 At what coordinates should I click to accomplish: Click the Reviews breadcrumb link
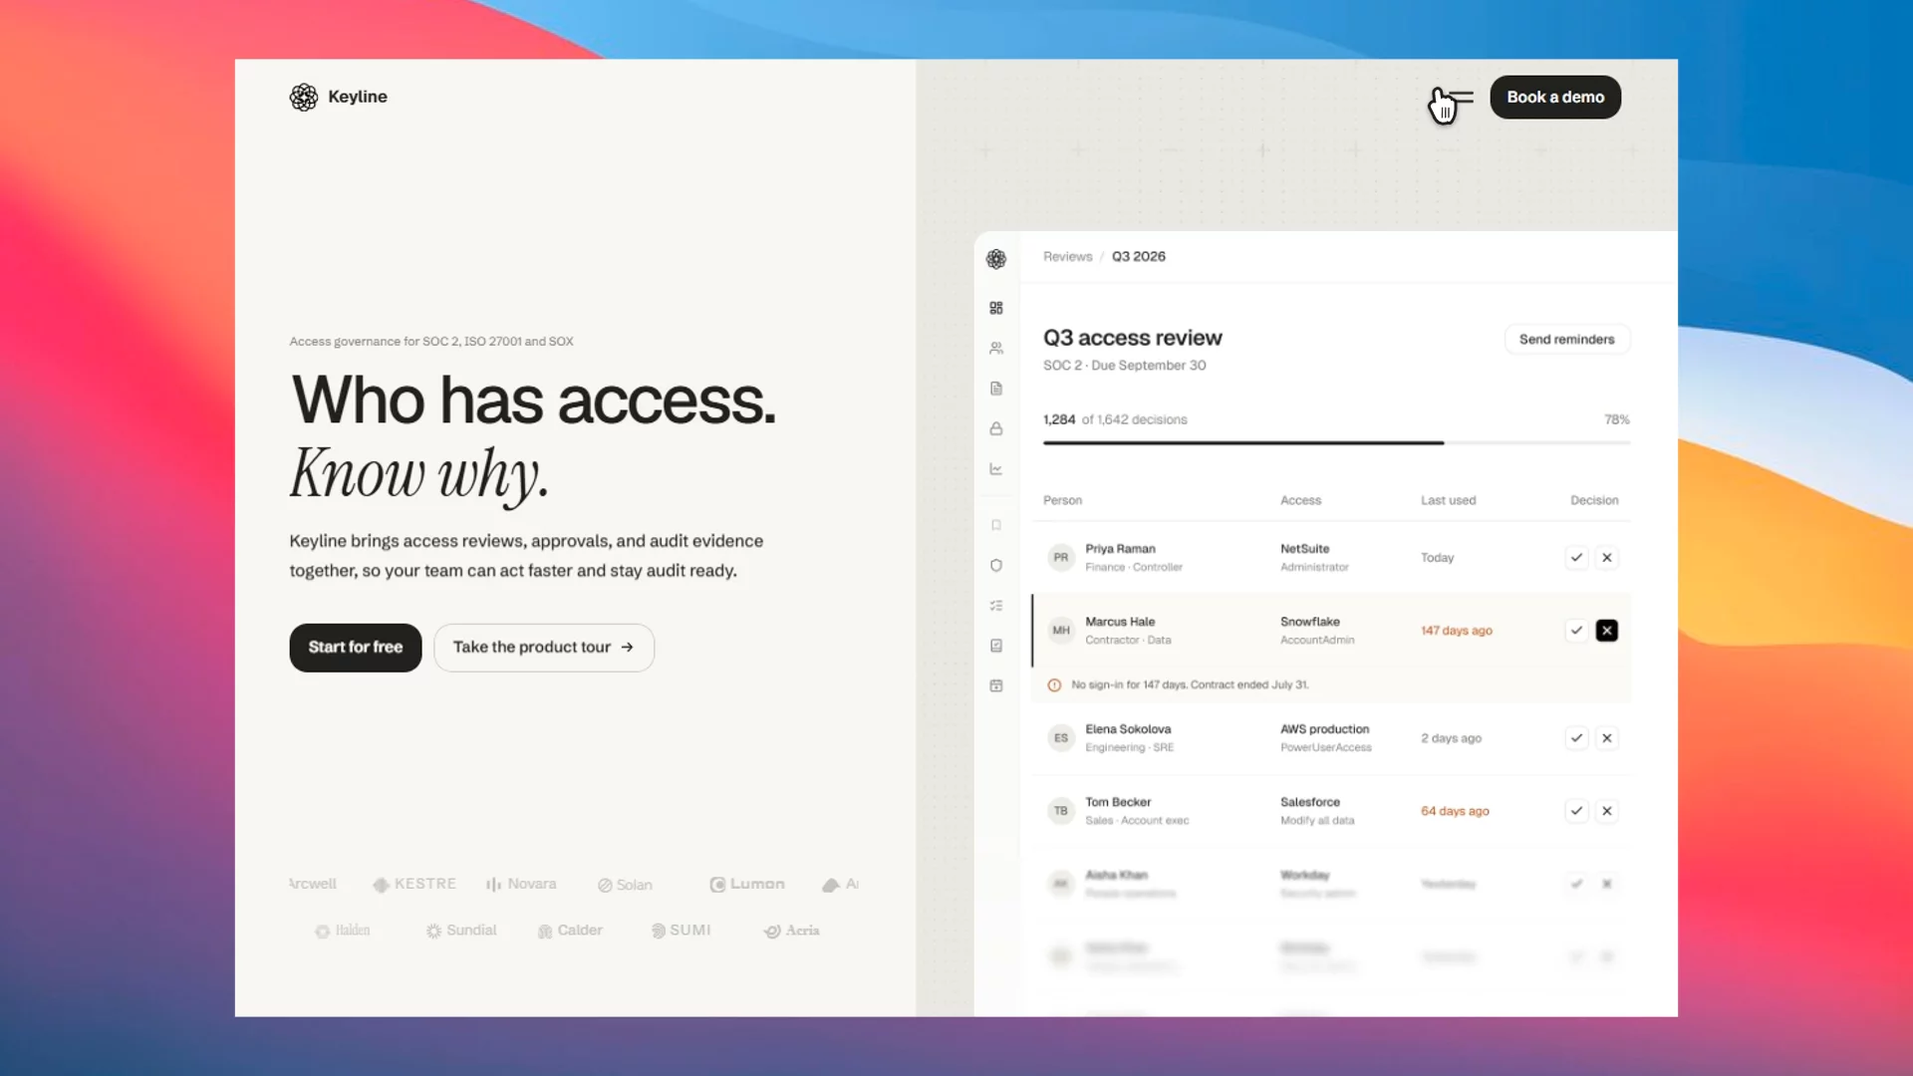(x=1067, y=256)
